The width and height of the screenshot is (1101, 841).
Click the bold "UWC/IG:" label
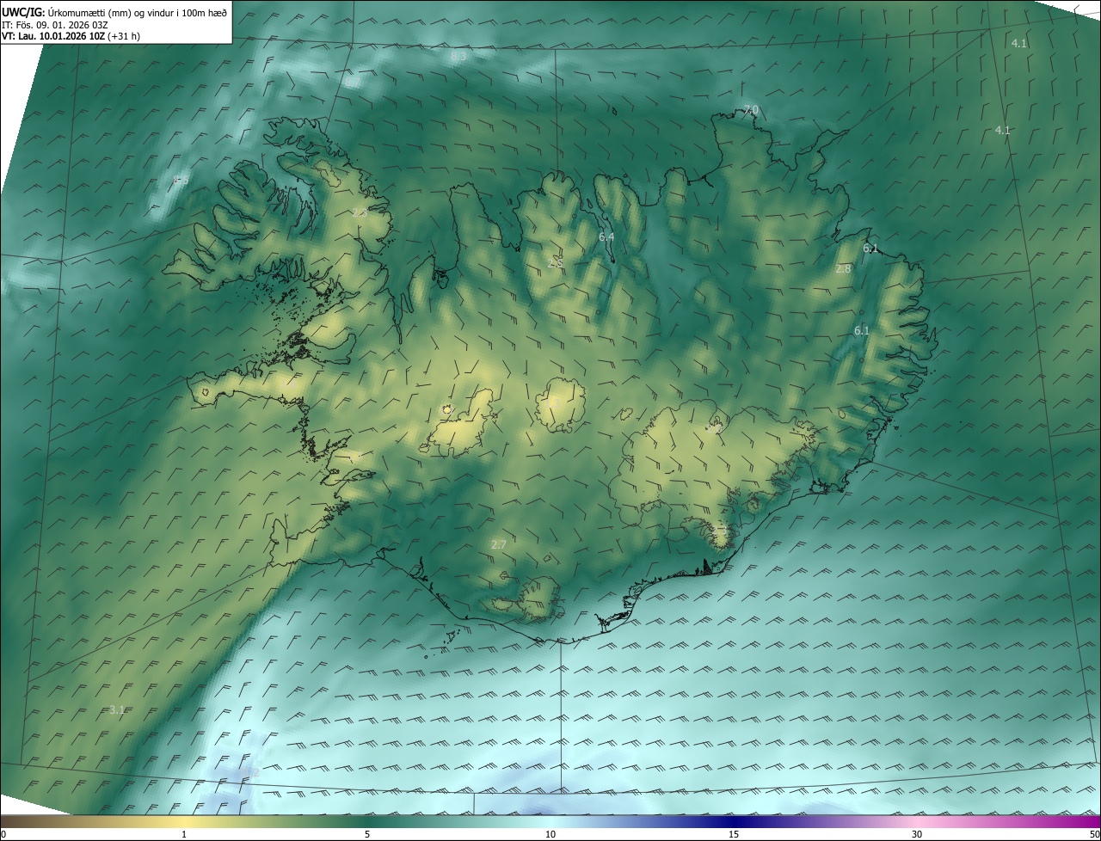(23, 12)
